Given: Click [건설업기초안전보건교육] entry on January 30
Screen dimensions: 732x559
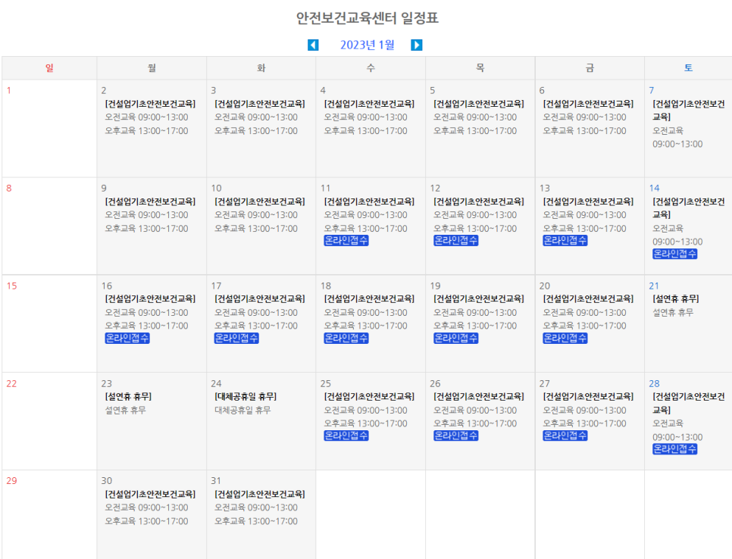Looking at the screenshot, I should 150,494.
